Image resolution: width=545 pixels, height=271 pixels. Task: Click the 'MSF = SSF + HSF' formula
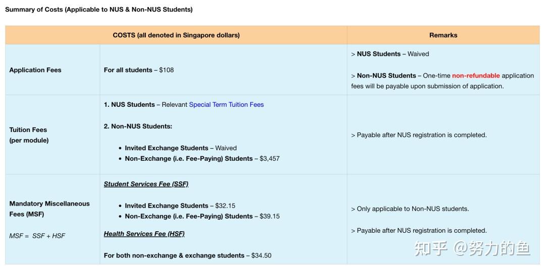37,236
